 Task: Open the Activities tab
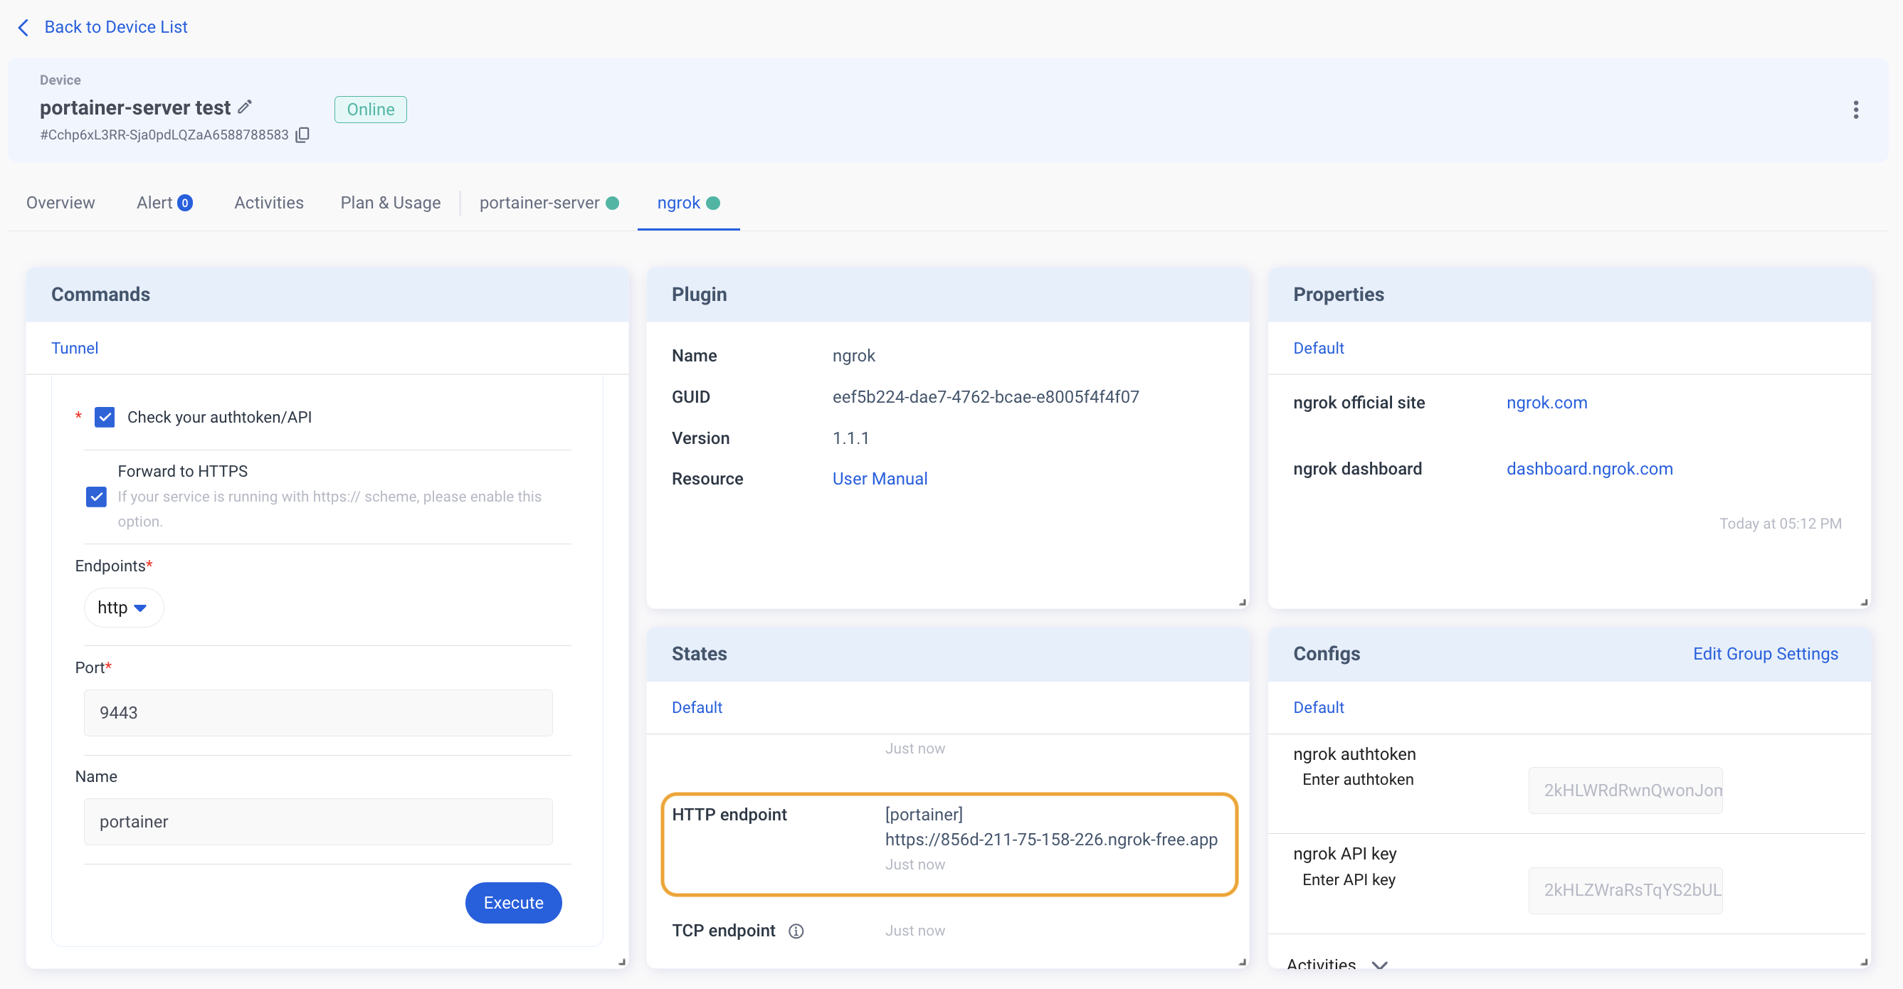(269, 203)
